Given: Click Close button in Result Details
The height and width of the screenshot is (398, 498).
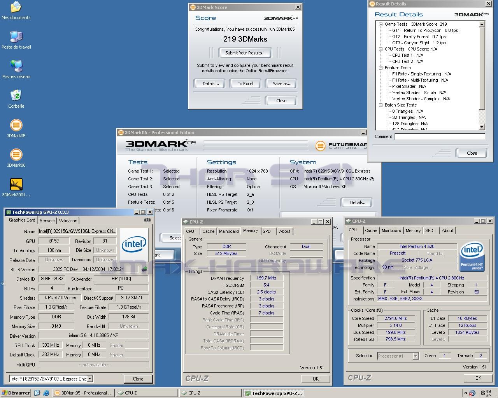Looking at the screenshot, I should pos(472,153).
